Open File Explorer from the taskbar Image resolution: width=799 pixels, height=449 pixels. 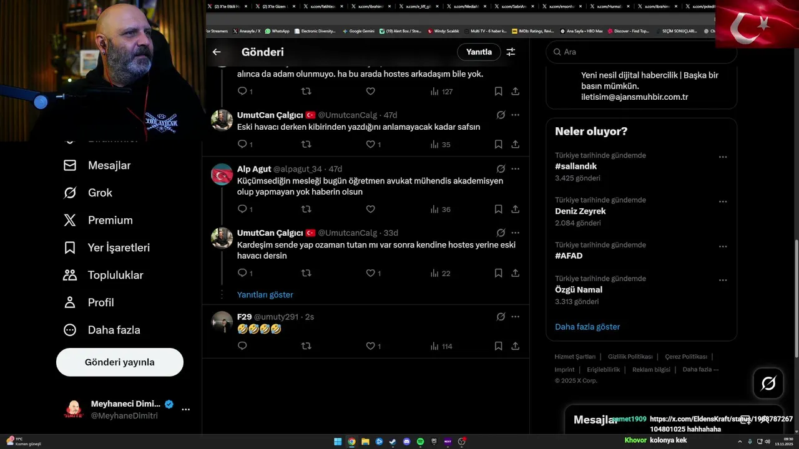point(365,442)
